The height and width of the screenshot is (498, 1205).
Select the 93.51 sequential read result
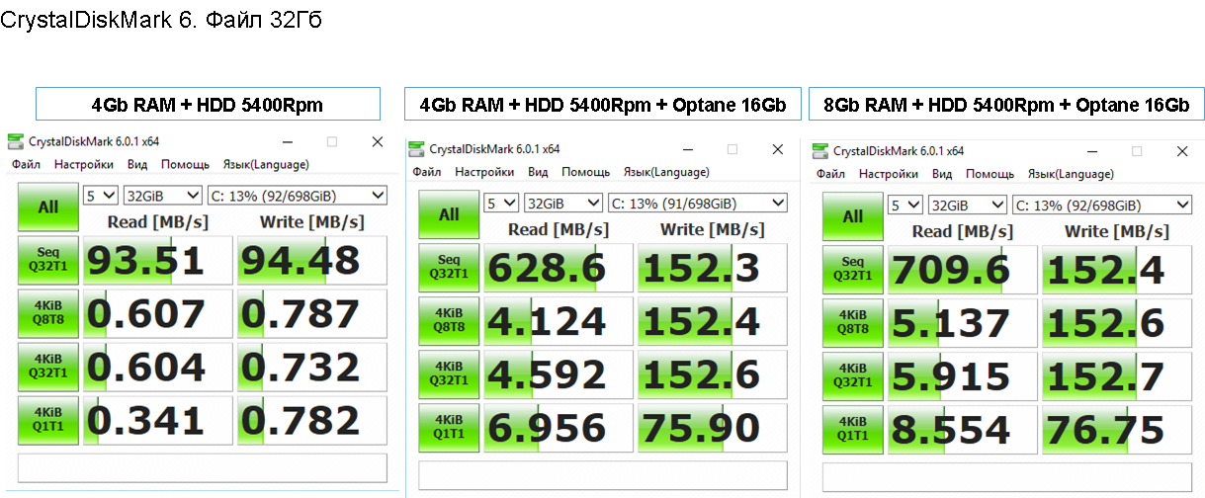158,260
